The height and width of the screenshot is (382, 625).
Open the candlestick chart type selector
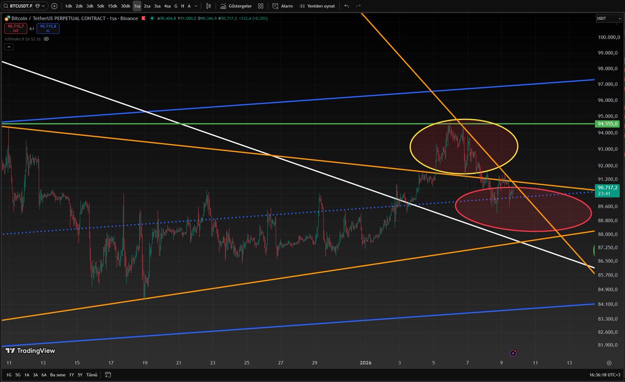[x=209, y=6]
